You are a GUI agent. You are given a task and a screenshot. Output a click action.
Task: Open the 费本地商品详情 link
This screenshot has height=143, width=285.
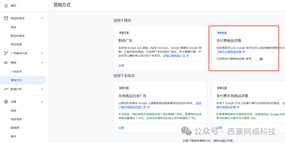coord(226,107)
